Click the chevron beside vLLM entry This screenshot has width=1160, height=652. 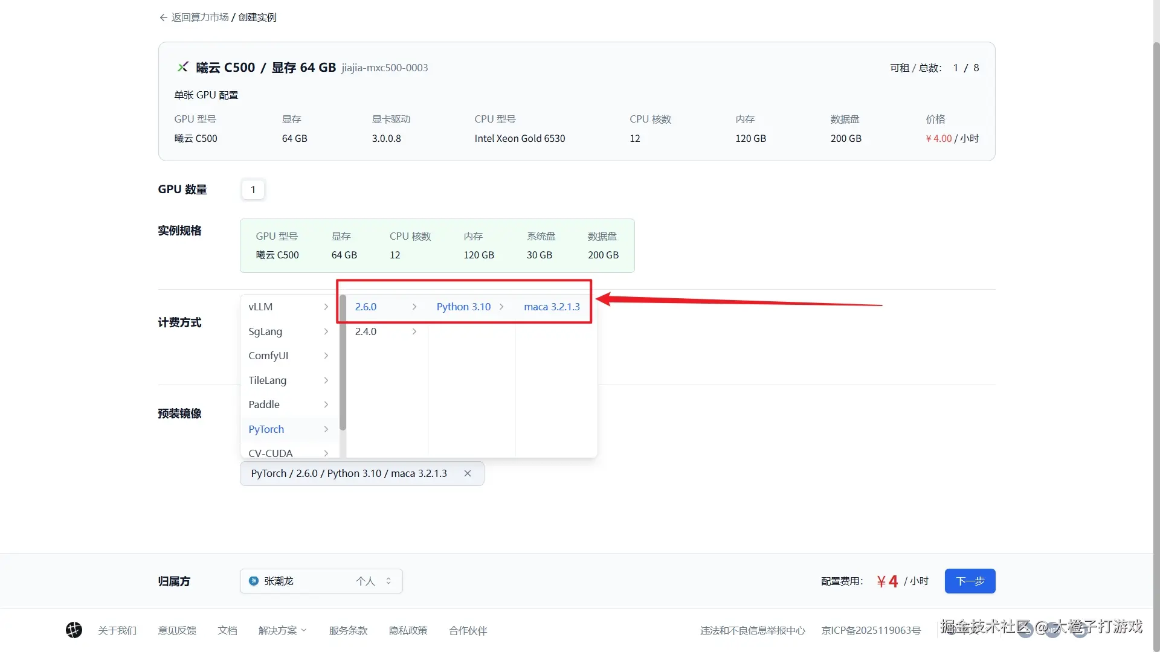[x=326, y=307]
